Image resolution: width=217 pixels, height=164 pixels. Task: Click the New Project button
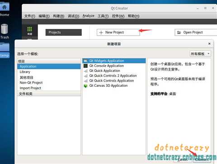coord(118,33)
